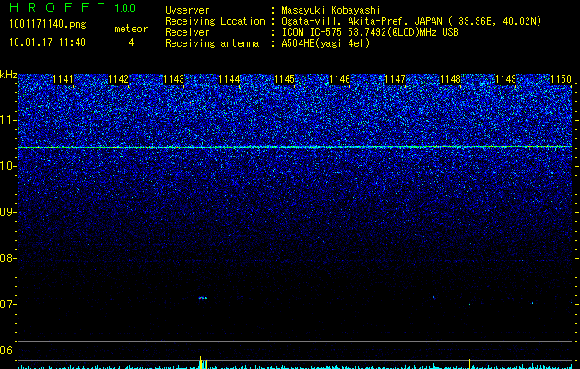
Task: Select observer name Masayuki Kobayashi
Action: pos(330,10)
